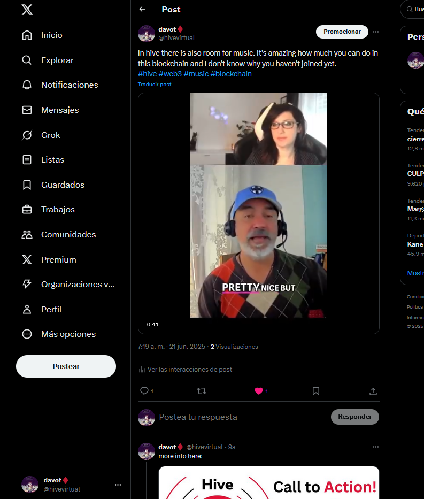The image size is (424, 499).
Task: Click the repost icon
Action: coord(202,391)
